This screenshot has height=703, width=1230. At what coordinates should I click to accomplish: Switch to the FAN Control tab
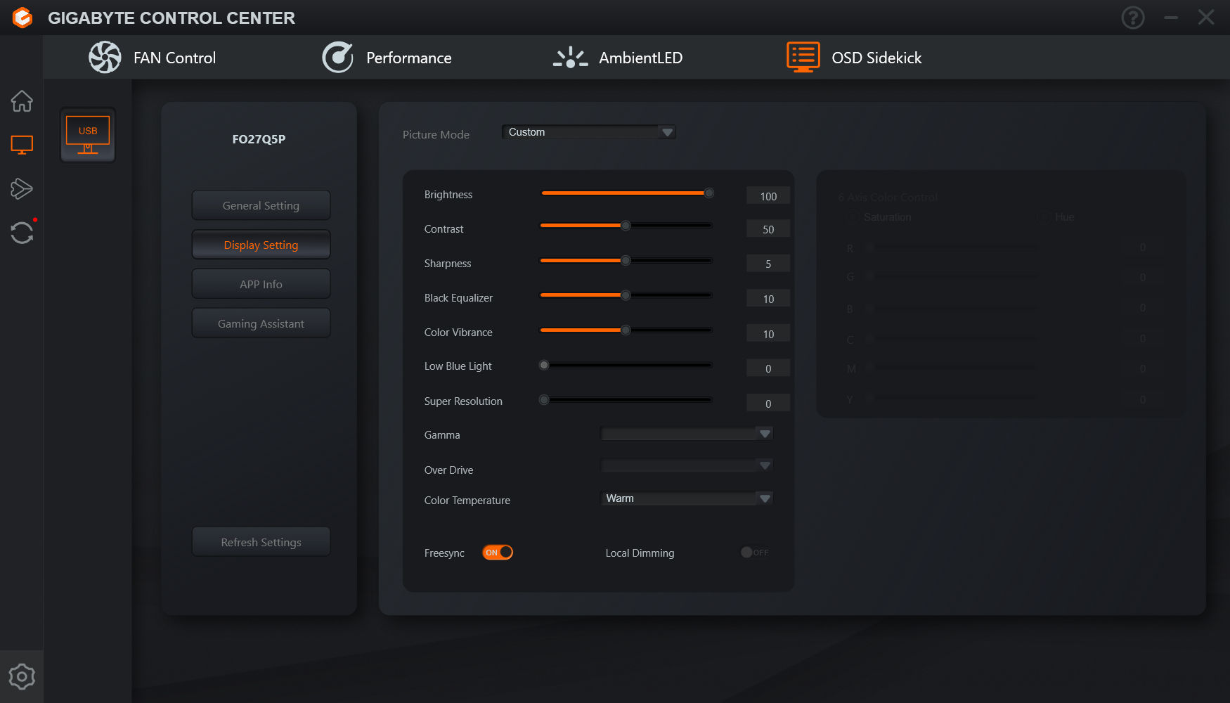(x=153, y=58)
